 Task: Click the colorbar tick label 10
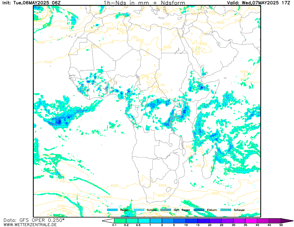[x=186, y=225]
